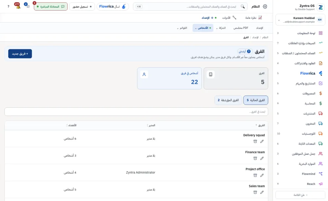
Task: Focus the ابحث في الفرق search box
Action: [136, 111]
